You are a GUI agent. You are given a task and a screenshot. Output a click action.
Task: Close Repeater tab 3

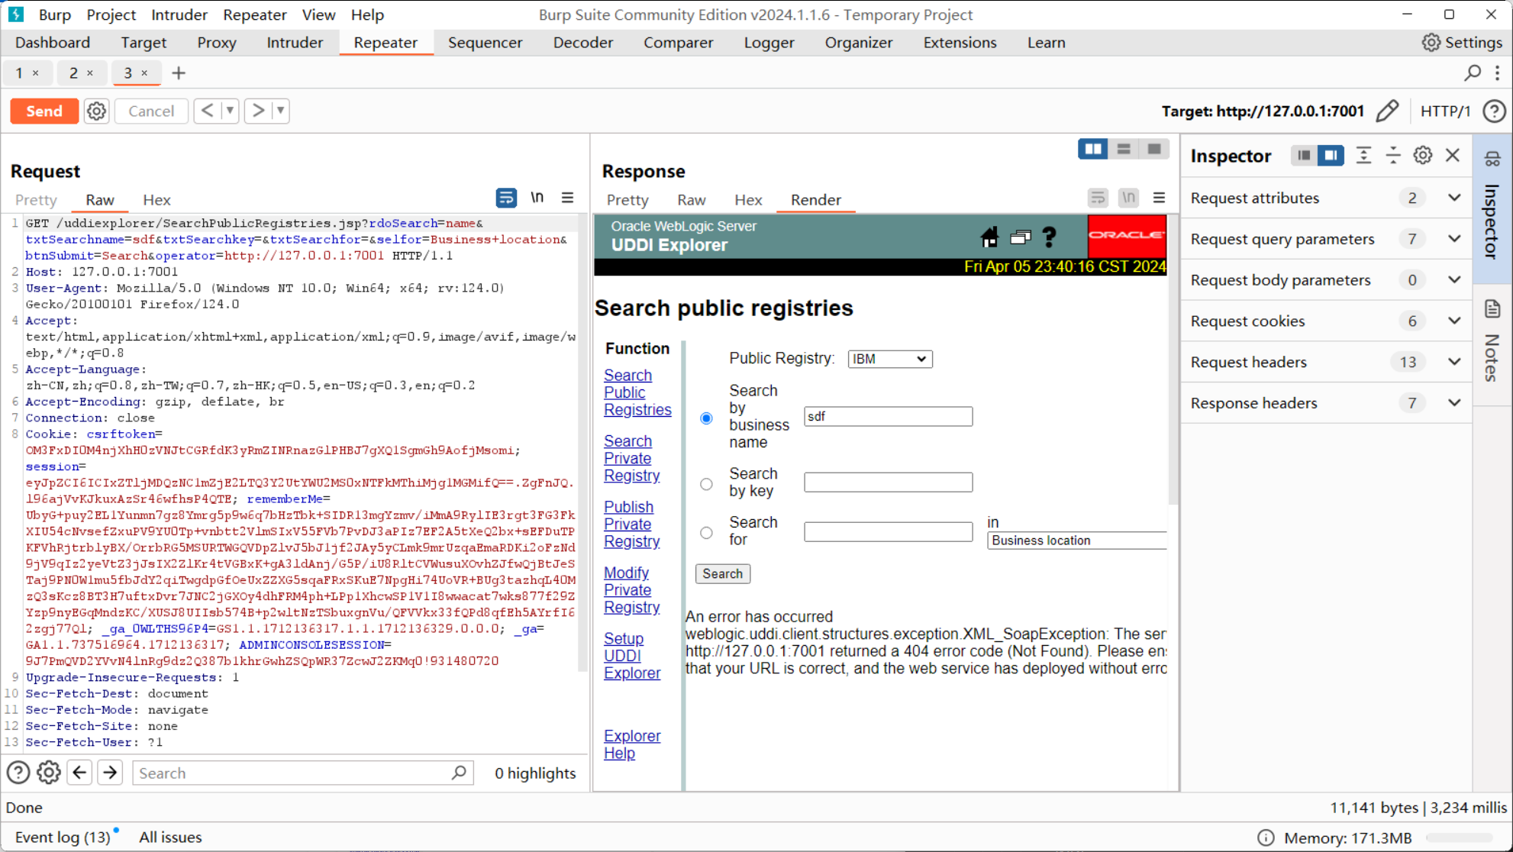click(144, 73)
